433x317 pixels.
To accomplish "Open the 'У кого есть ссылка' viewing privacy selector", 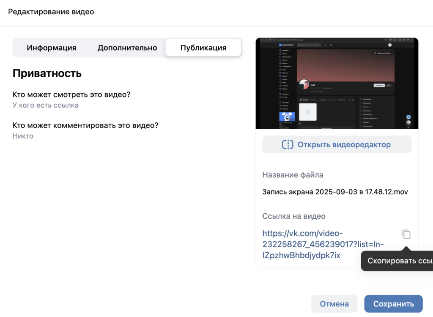I will tap(46, 105).
